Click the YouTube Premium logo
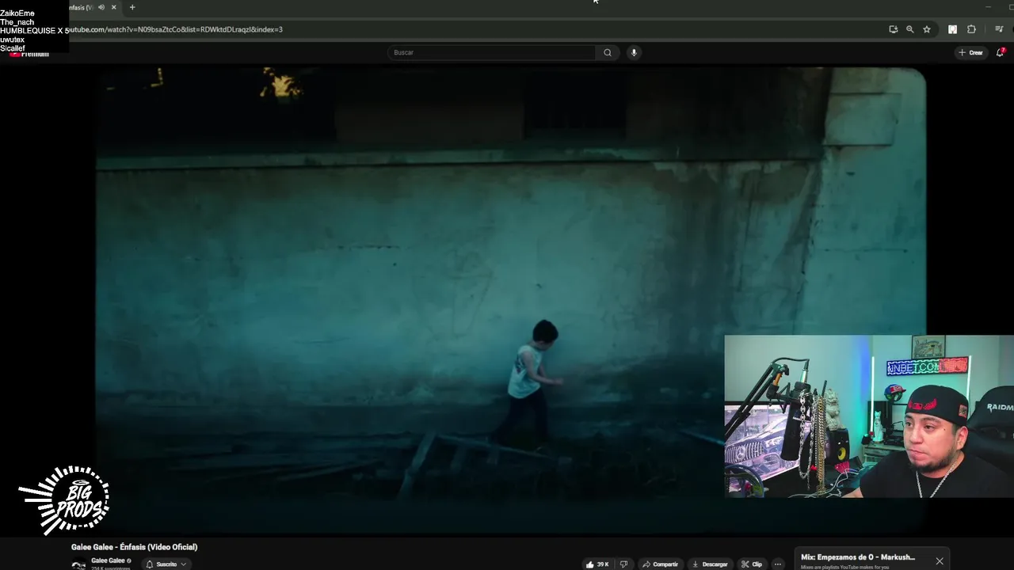Viewport: 1014px width, 570px height. pos(30,53)
